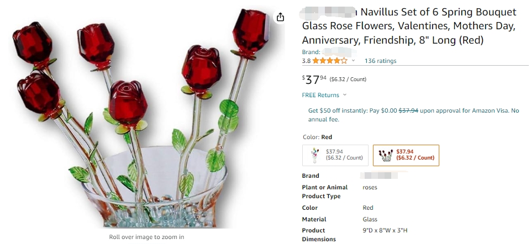The image size is (531, 244).
Task: Click the star rating icons
Action: point(330,61)
